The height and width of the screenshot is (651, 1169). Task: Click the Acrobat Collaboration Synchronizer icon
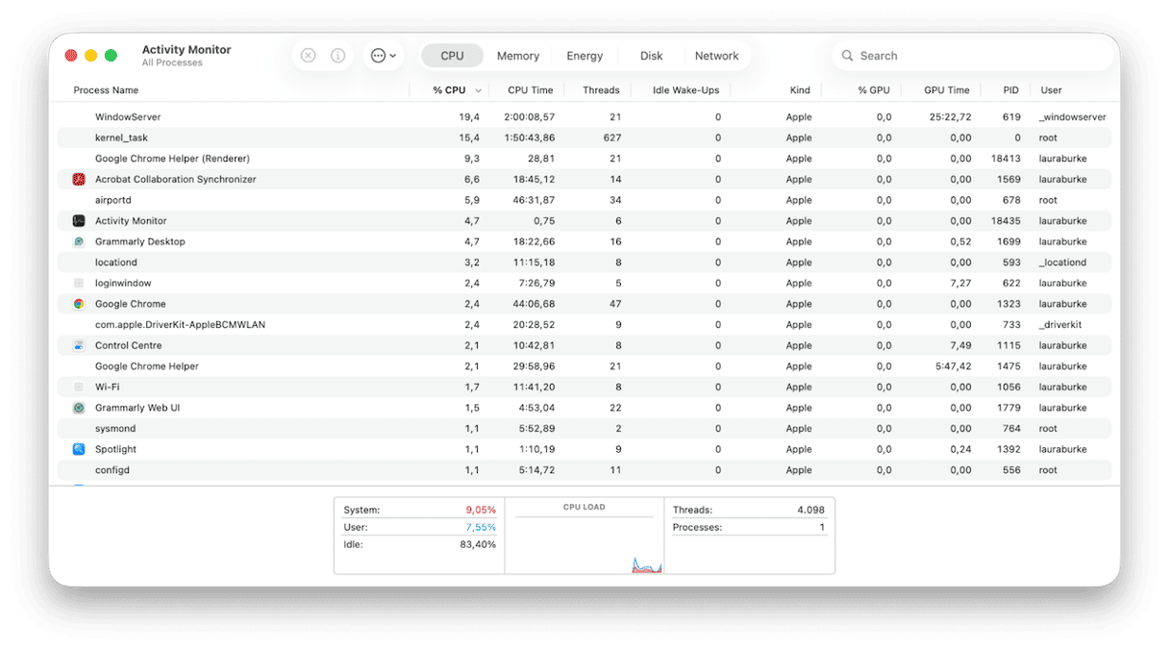tap(80, 179)
